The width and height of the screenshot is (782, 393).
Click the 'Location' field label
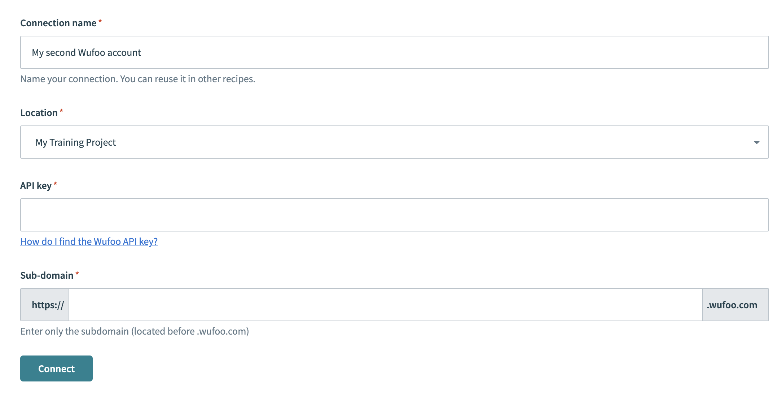tap(39, 113)
